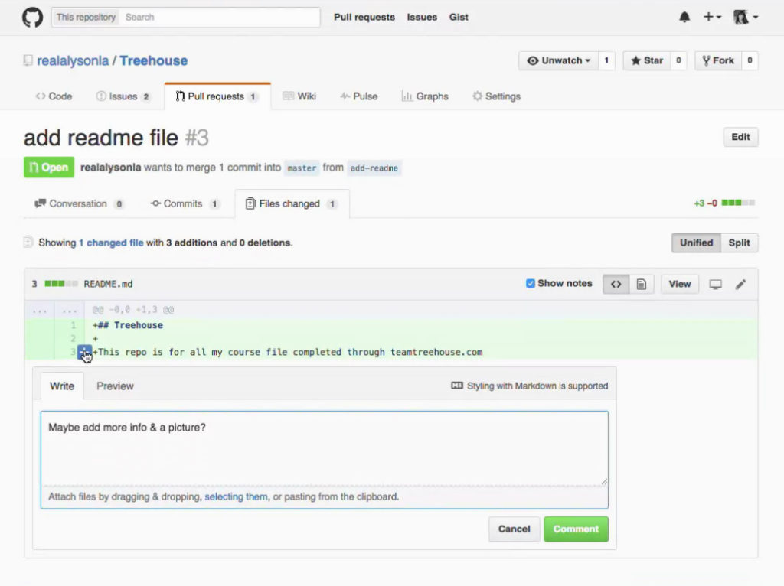Show the source diff view icon

click(x=616, y=284)
